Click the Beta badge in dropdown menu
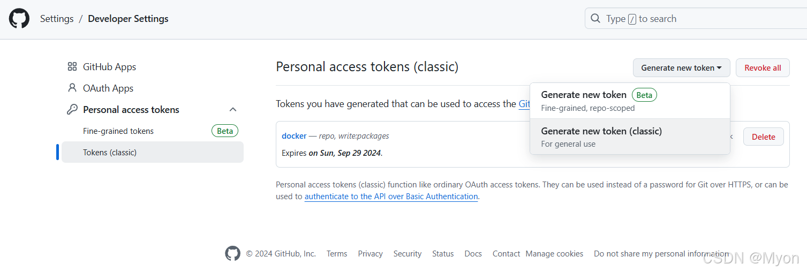Image resolution: width=807 pixels, height=272 pixels. pyautogui.click(x=644, y=95)
